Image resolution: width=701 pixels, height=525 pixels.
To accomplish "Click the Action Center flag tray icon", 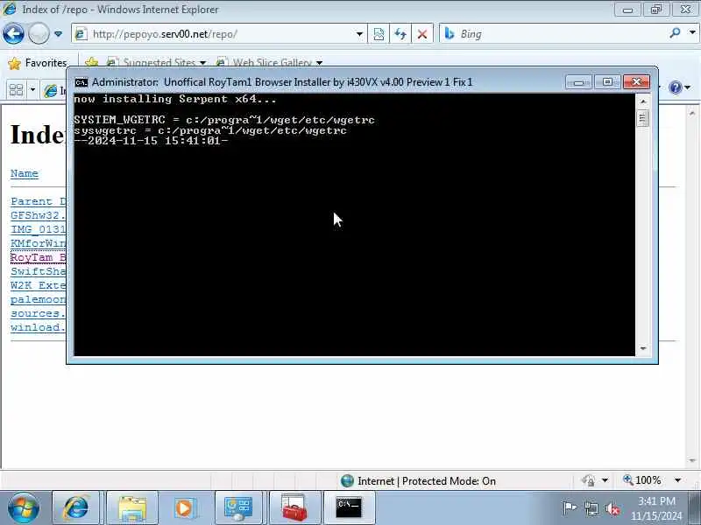I will (569, 507).
